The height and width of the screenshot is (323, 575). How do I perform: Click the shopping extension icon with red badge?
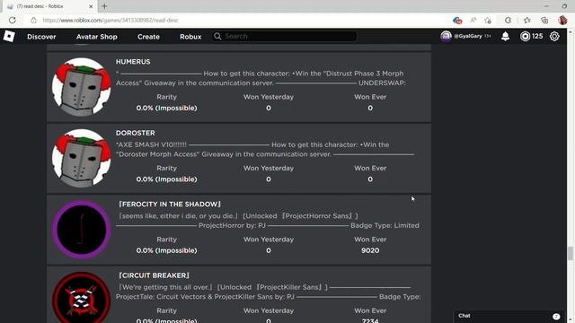point(457,20)
